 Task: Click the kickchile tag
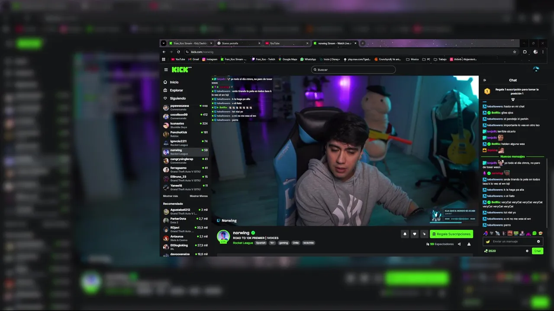click(x=309, y=243)
